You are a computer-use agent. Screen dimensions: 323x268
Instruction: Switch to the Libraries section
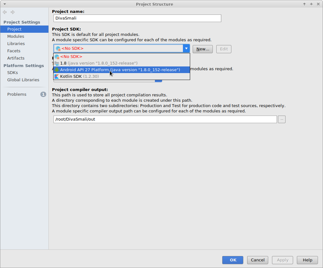tap(16, 44)
